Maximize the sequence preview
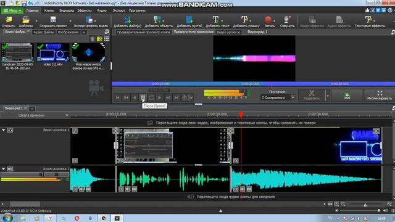The height and width of the screenshot is (222, 395). (x=380, y=96)
